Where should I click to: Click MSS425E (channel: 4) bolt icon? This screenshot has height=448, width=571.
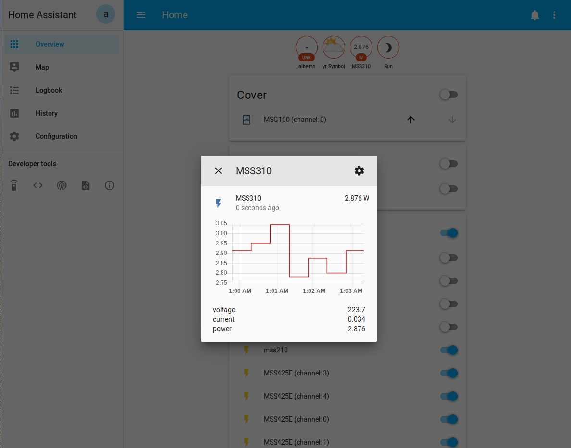(247, 396)
